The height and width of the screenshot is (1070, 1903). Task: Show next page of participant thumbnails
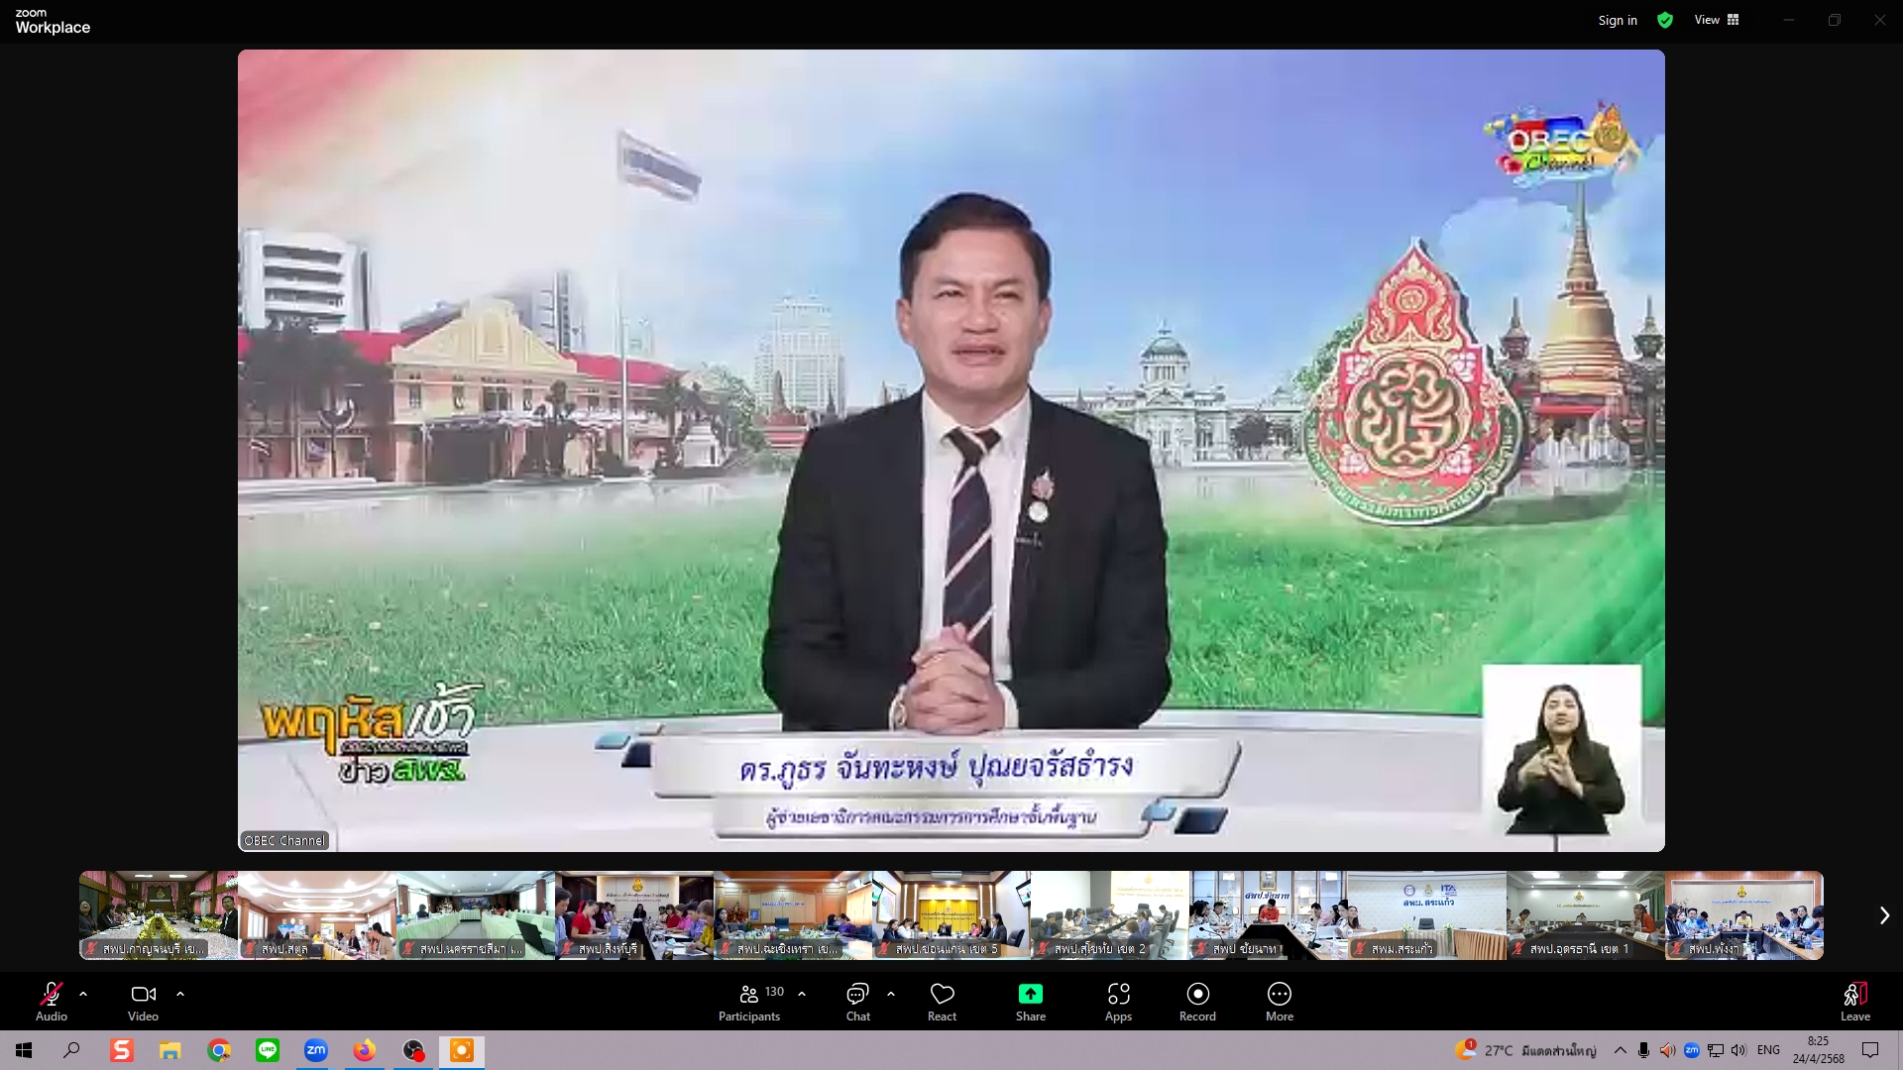pos(1884,915)
